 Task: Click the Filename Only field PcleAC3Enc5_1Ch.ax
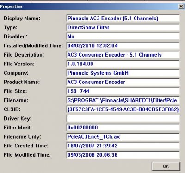[123, 137]
